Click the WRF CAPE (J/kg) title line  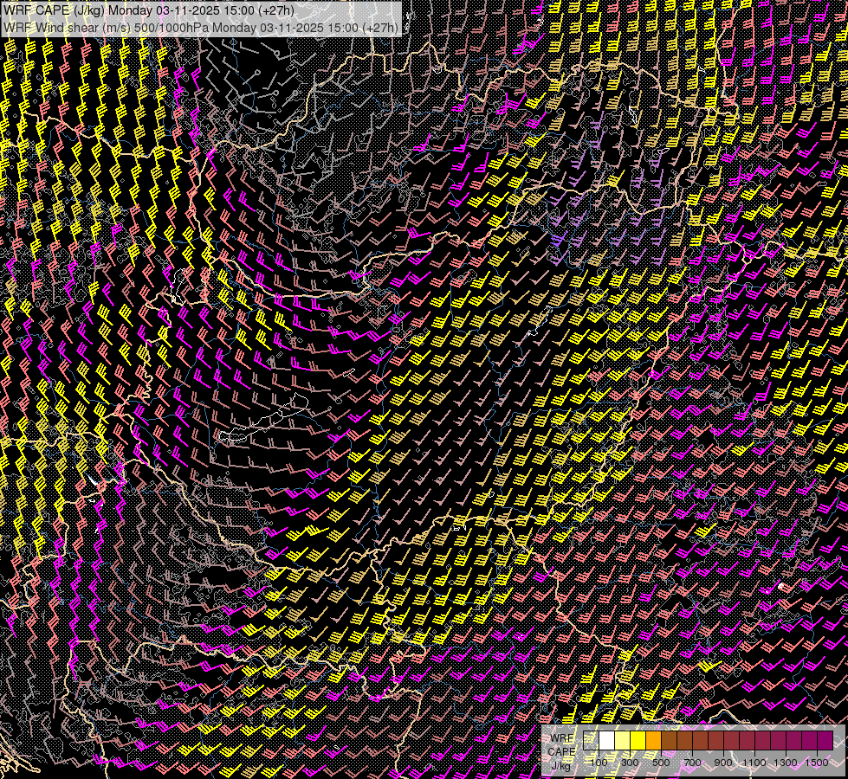point(149,10)
